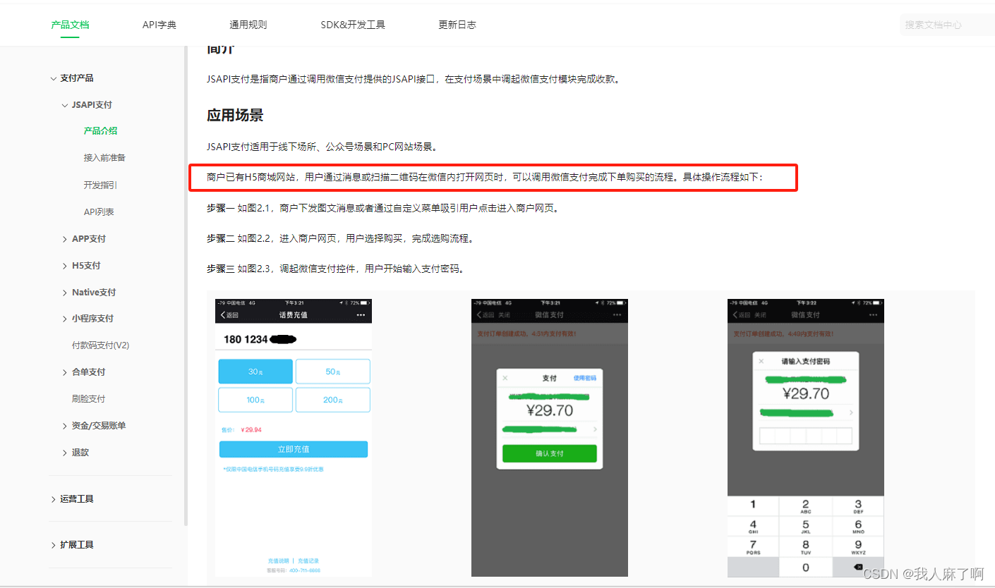Open the 产品文档 tab
The image size is (995, 588).
[x=70, y=25]
